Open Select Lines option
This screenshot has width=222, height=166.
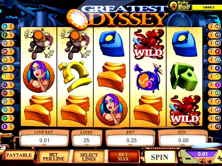click(x=89, y=157)
